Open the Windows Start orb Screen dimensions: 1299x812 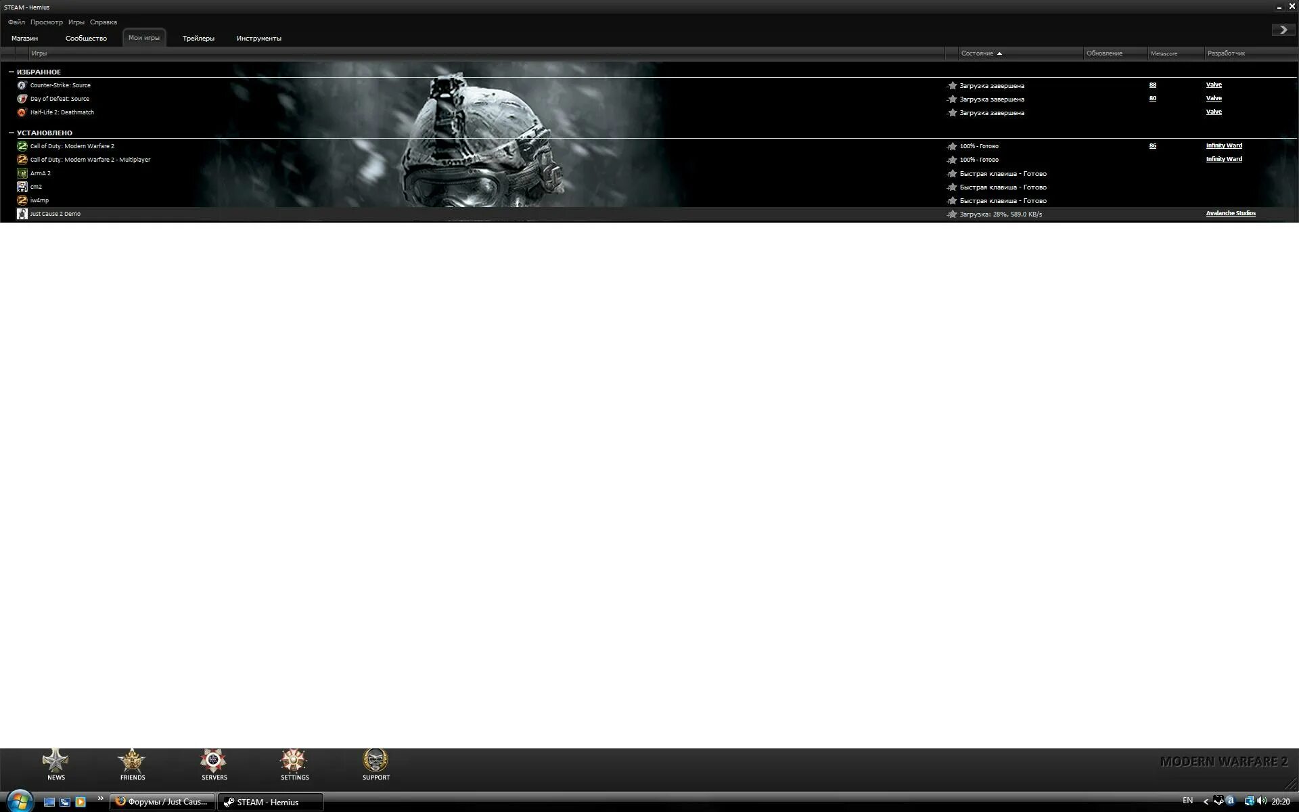pos(19,801)
